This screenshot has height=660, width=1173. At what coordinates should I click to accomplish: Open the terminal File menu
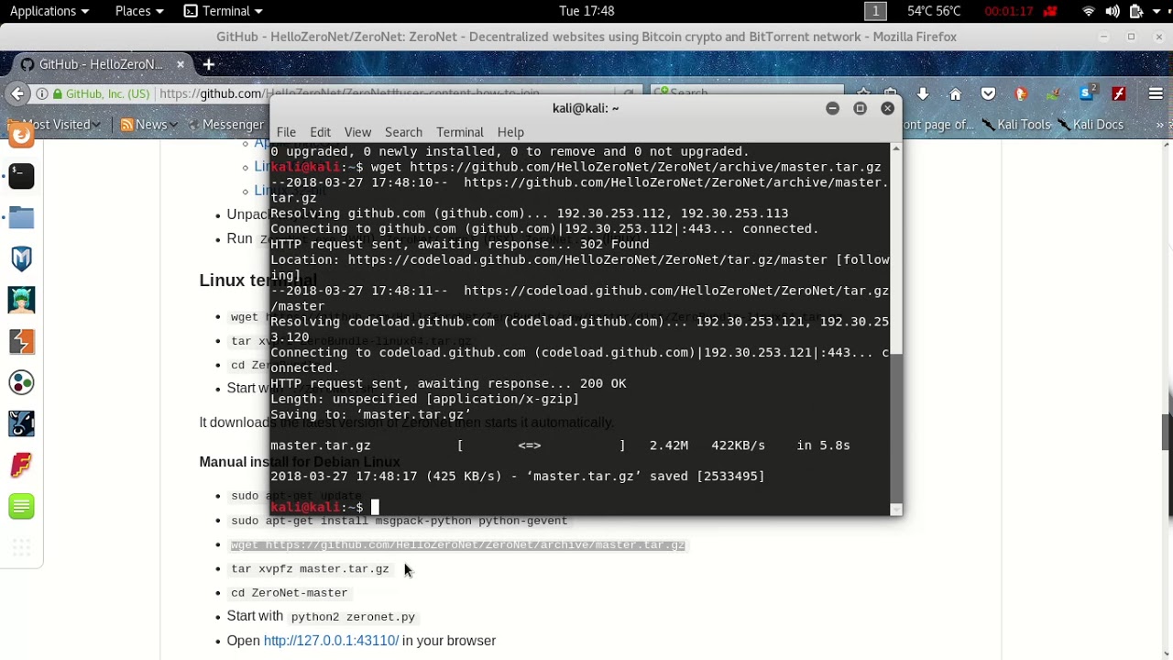(x=286, y=132)
